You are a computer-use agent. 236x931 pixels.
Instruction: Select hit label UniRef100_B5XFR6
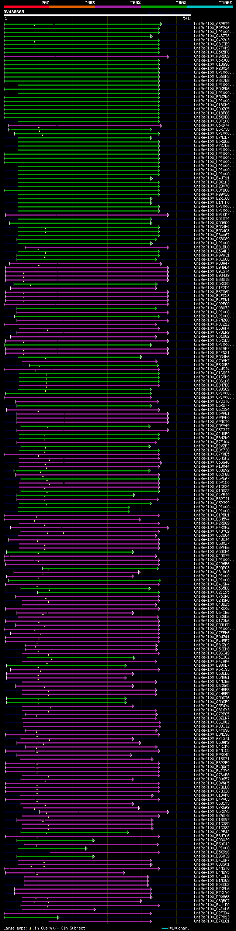click(212, 89)
